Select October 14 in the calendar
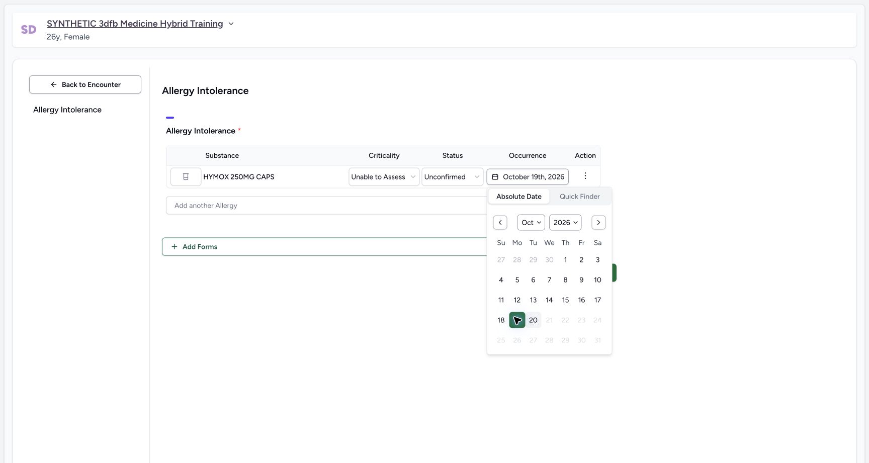The height and width of the screenshot is (463, 869). point(549,300)
